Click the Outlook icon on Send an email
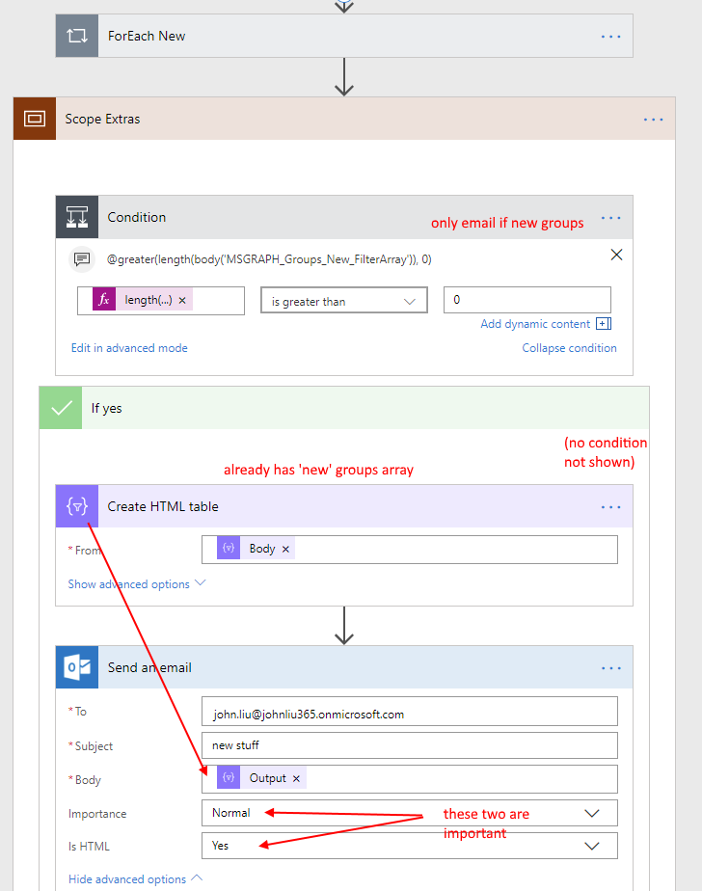Viewport: 702px width, 891px height. coord(77,667)
